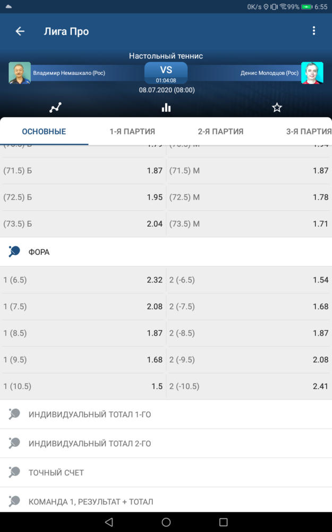Collapse the ФОРА section
Image resolution: width=332 pixels, height=532 pixels.
[x=166, y=252]
